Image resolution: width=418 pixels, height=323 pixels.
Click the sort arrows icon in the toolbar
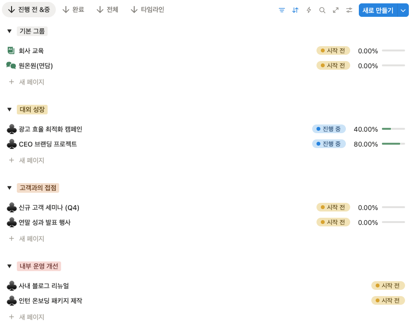click(x=295, y=10)
